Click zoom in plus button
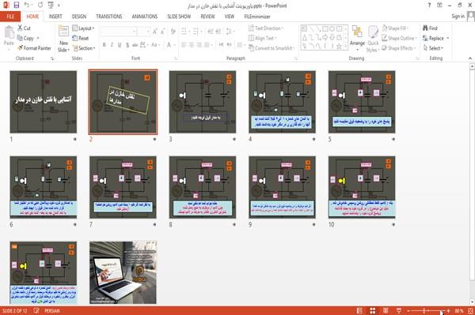 tap(448, 310)
